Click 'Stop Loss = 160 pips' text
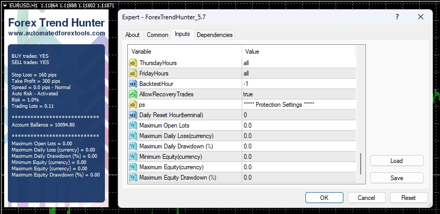 pyautogui.click(x=34, y=75)
